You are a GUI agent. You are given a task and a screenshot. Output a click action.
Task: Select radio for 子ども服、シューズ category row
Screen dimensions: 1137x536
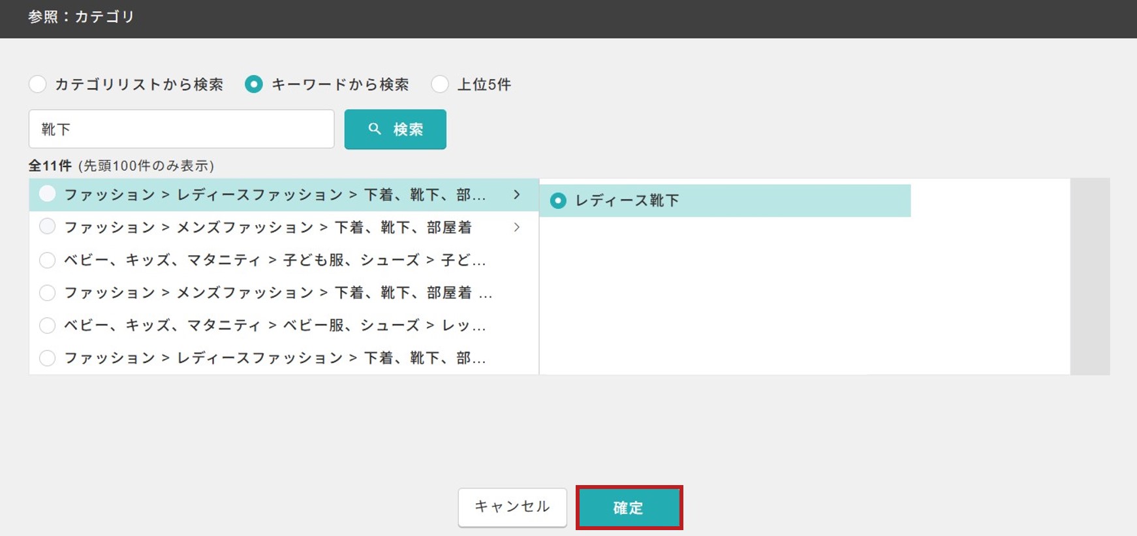pyautogui.click(x=47, y=260)
